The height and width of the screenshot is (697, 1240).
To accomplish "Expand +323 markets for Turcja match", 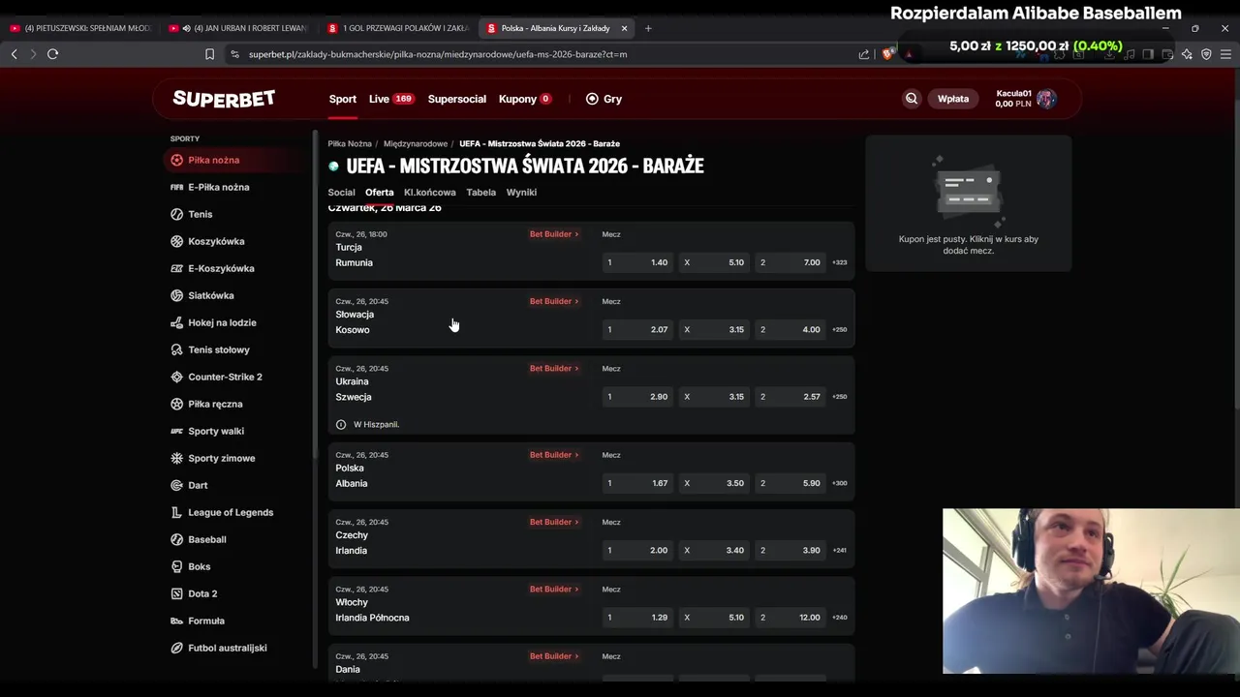I will pyautogui.click(x=839, y=262).
